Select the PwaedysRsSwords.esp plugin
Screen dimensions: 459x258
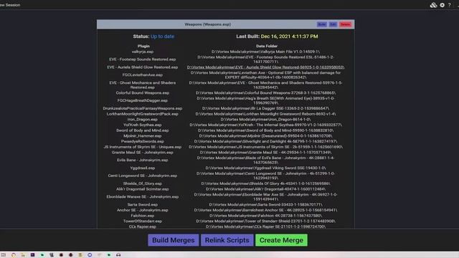point(143,141)
